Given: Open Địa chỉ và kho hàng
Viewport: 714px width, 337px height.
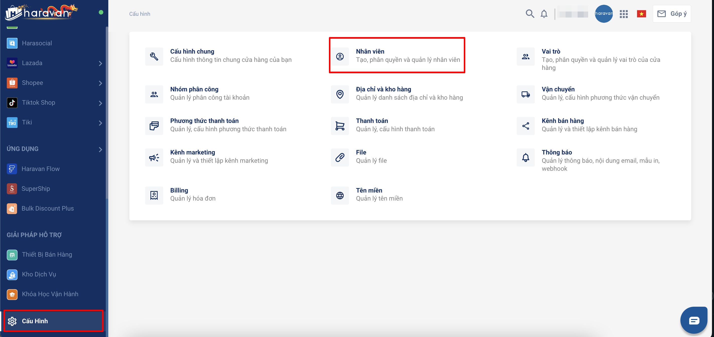Looking at the screenshot, I should tap(383, 89).
